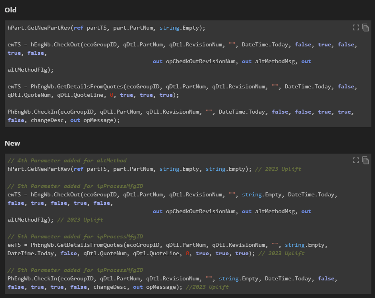Copy the New code block contents

pyautogui.click(x=365, y=160)
